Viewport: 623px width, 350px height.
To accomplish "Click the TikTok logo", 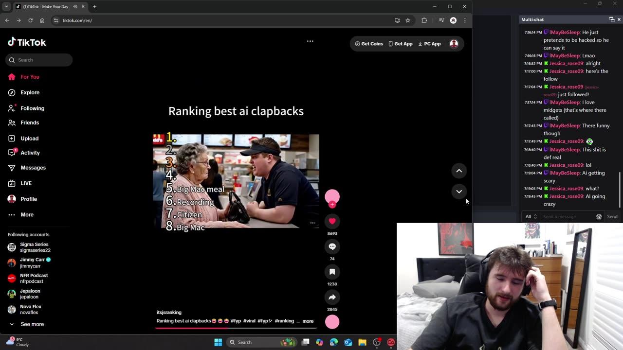I will point(27,42).
